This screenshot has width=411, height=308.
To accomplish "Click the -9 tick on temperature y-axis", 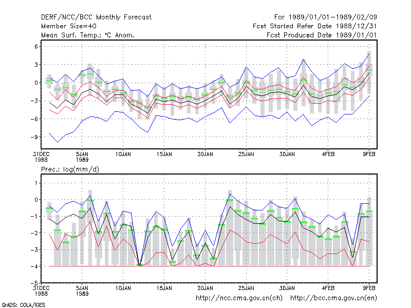I will (34, 137).
